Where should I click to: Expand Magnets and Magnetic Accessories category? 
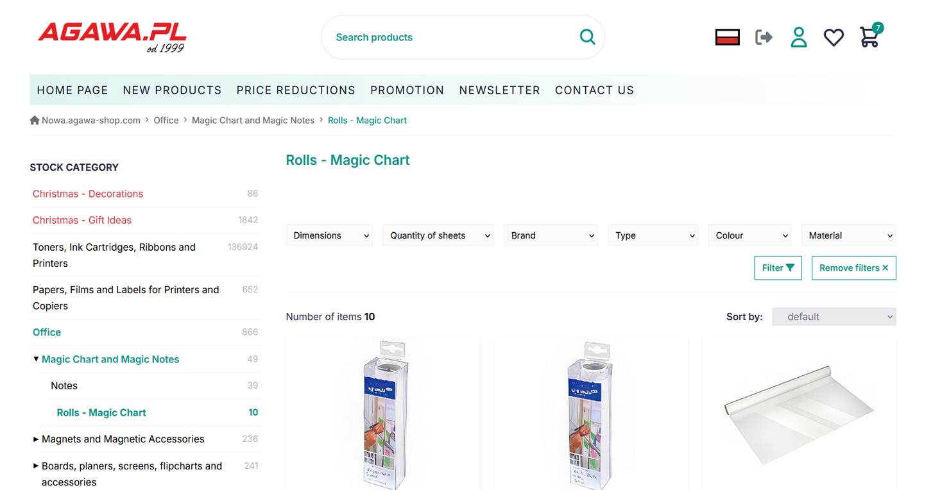(36, 439)
